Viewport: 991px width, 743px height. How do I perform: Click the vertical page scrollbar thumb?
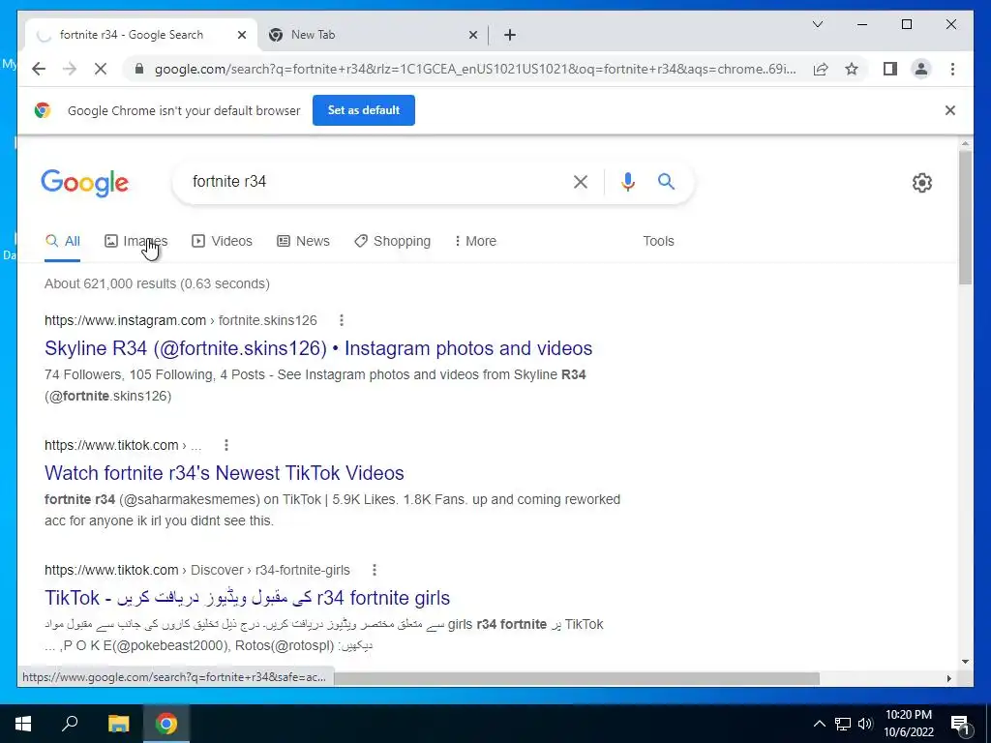[x=965, y=218]
